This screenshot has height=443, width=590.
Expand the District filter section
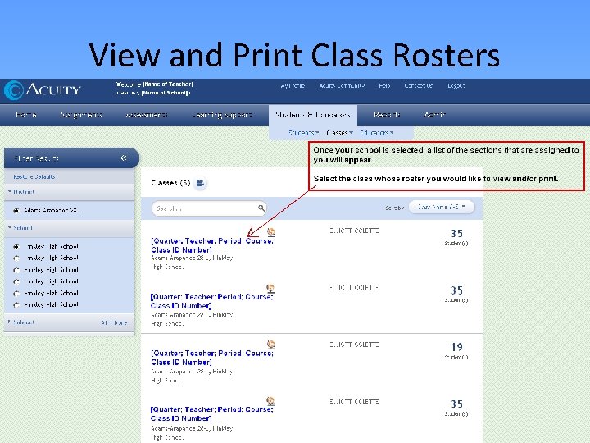[x=21, y=192]
